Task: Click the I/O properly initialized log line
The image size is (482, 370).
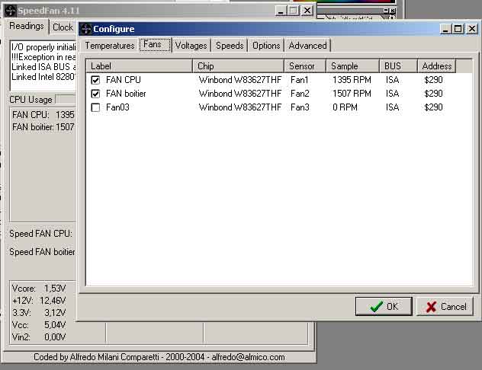Action: click(x=43, y=47)
